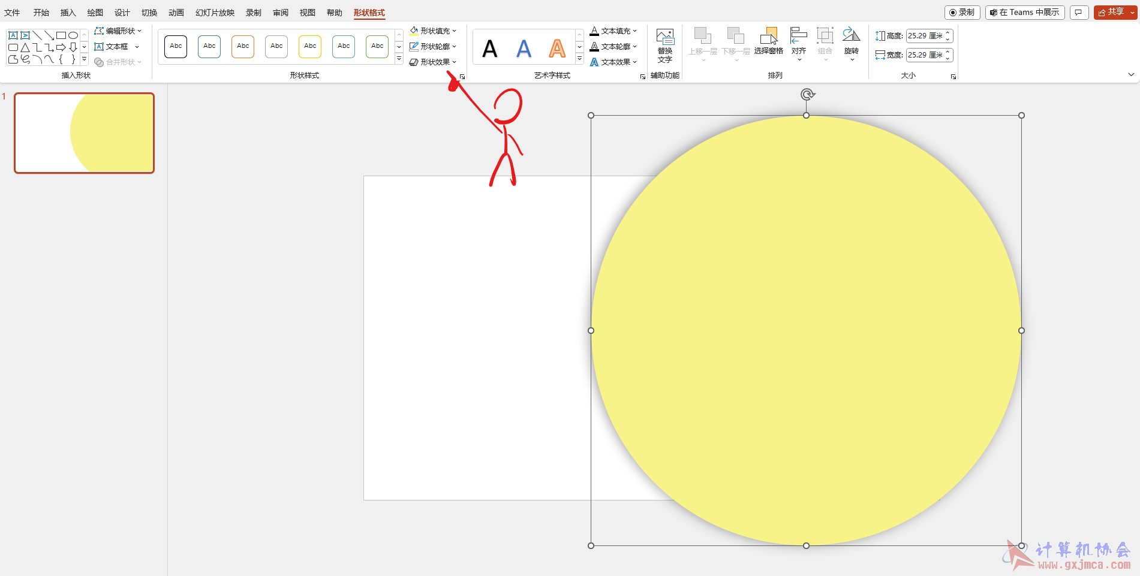This screenshot has height=576, width=1140.
Task: Apply black A WordArt style
Action: (490, 48)
